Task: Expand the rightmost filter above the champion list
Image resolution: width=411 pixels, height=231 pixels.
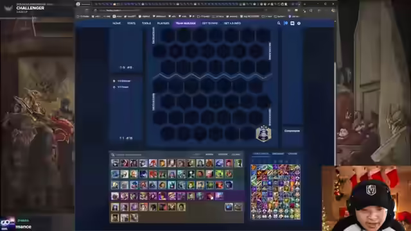Action: (x=236, y=155)
